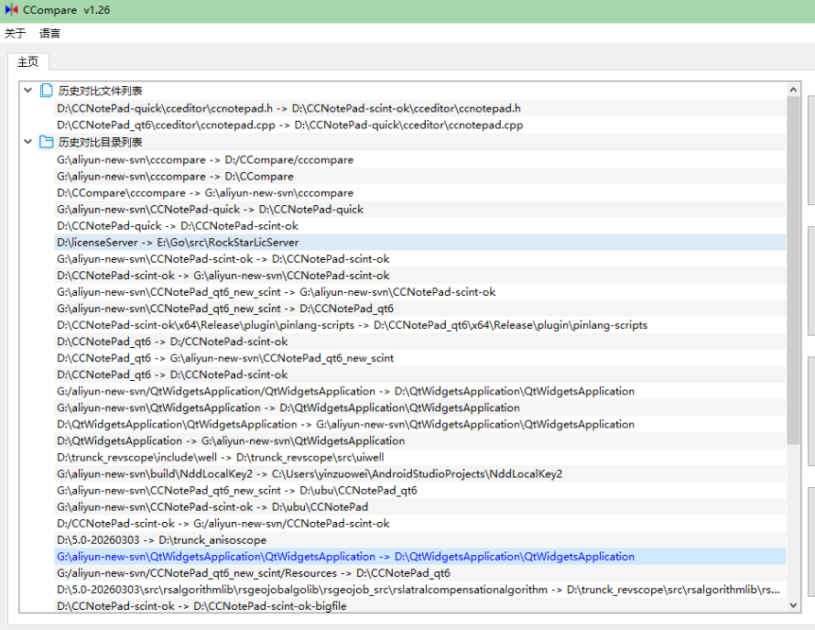Click the scrollbar up arrow
This screenshot has height=630, width=815.
click(x=793, y=90)
